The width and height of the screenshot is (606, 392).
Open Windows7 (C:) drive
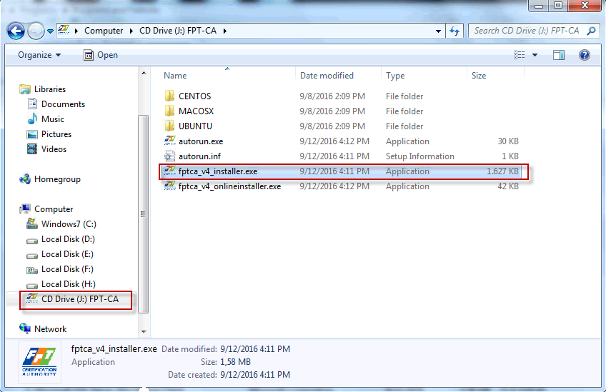coord(69,224)
